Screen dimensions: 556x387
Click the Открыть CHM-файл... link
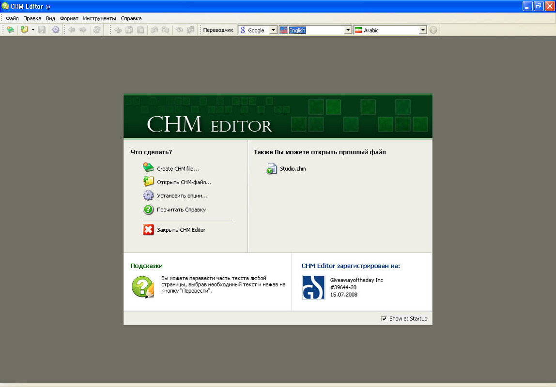(x=184, y=182)
